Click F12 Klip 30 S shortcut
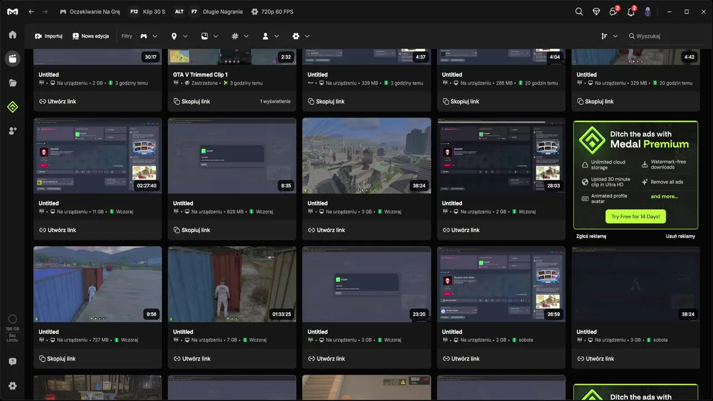Viewport: 713px width, 401px height. (147, 12)
